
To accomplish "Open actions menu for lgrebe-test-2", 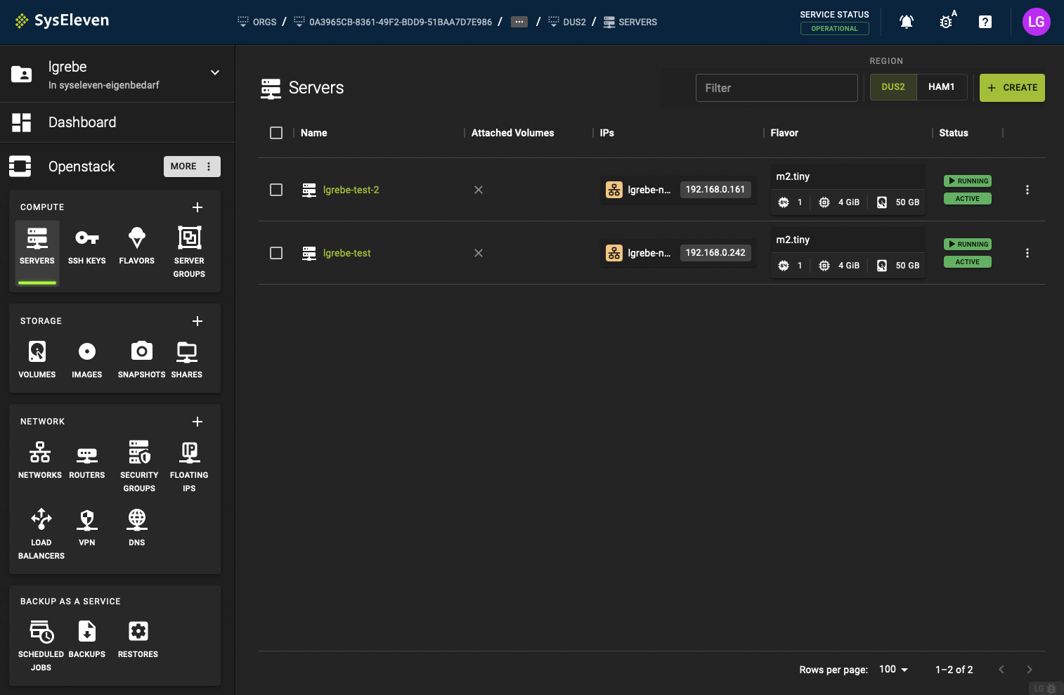I will click(x=1027, y=190).
